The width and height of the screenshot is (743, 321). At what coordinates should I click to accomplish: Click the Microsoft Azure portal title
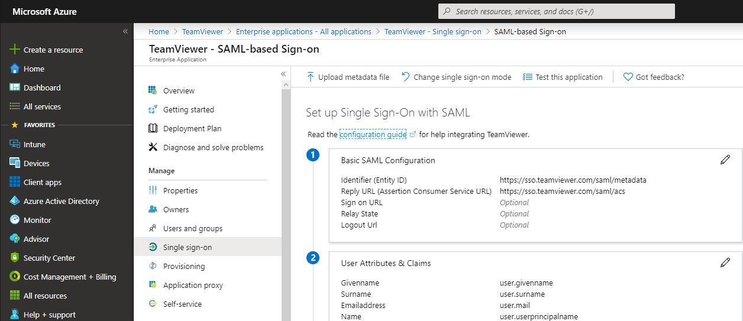point(44,11)
